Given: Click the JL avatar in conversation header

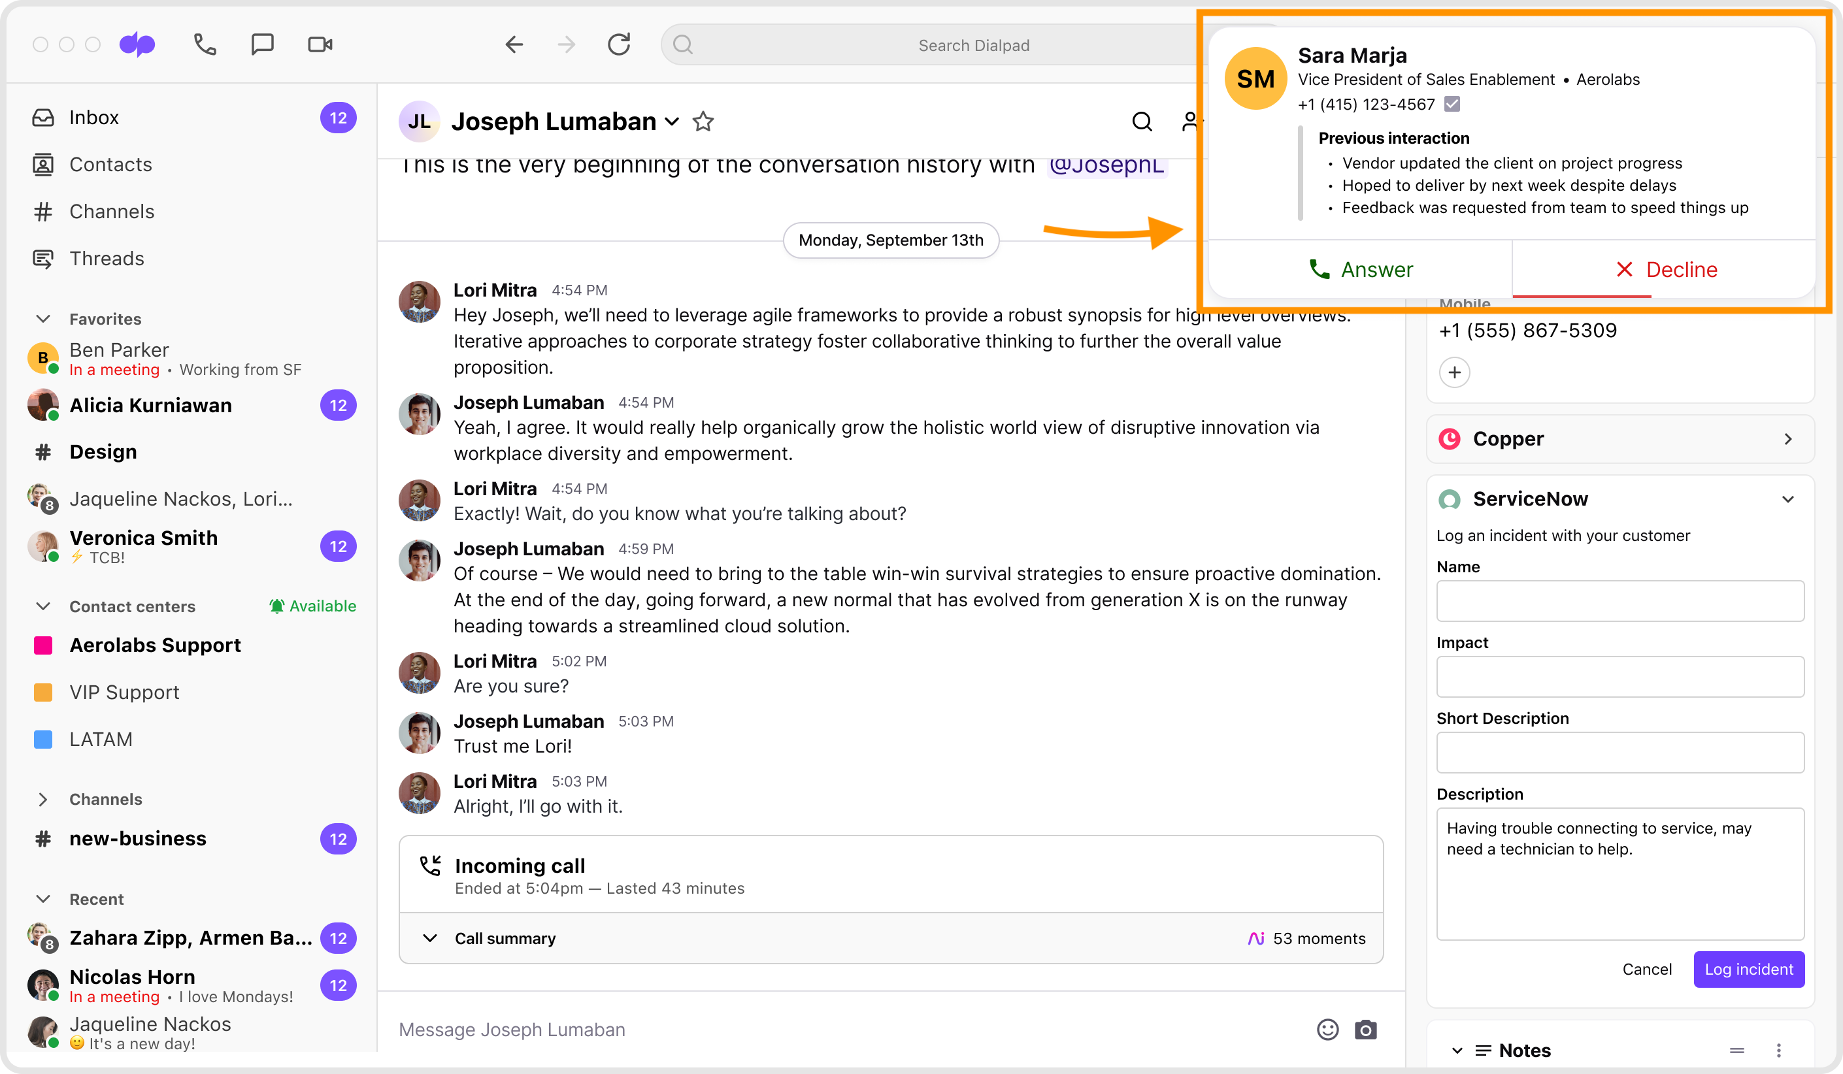Looking at the screenshot, I should point(419,122).
